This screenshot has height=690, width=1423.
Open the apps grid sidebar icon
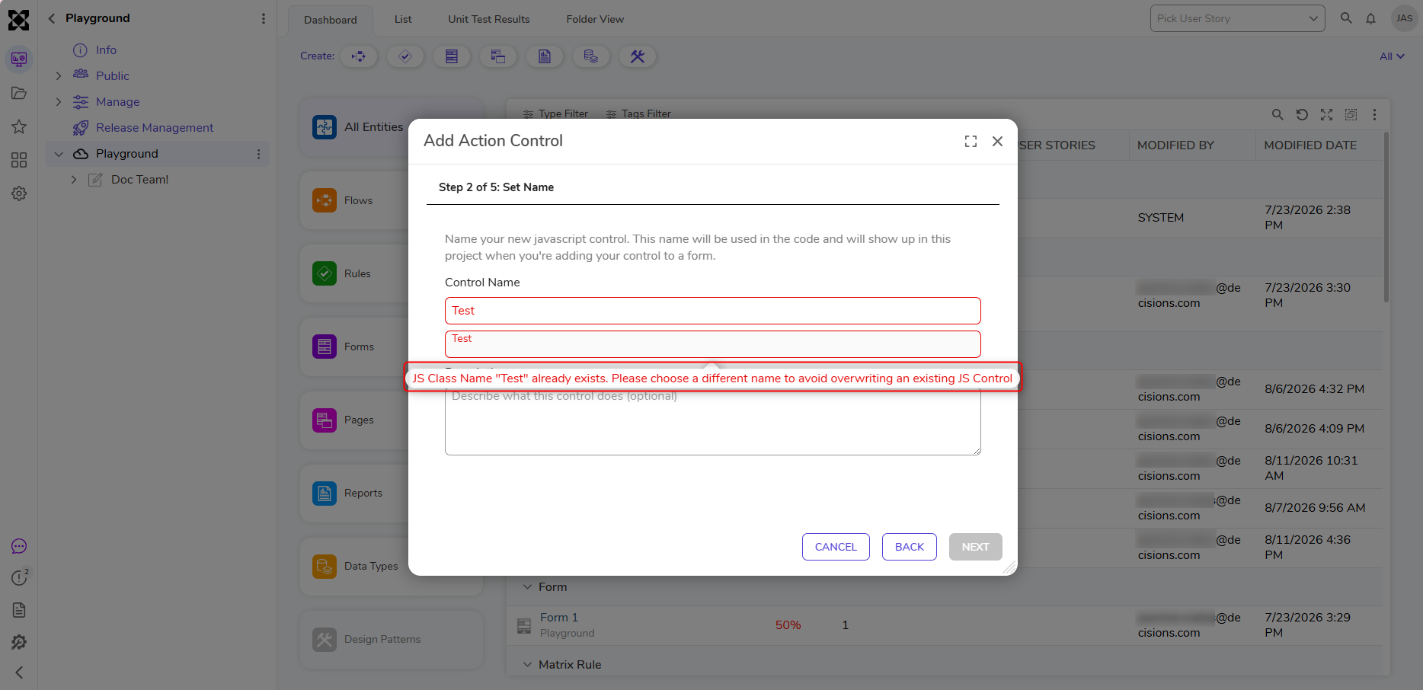click(19, 160)
